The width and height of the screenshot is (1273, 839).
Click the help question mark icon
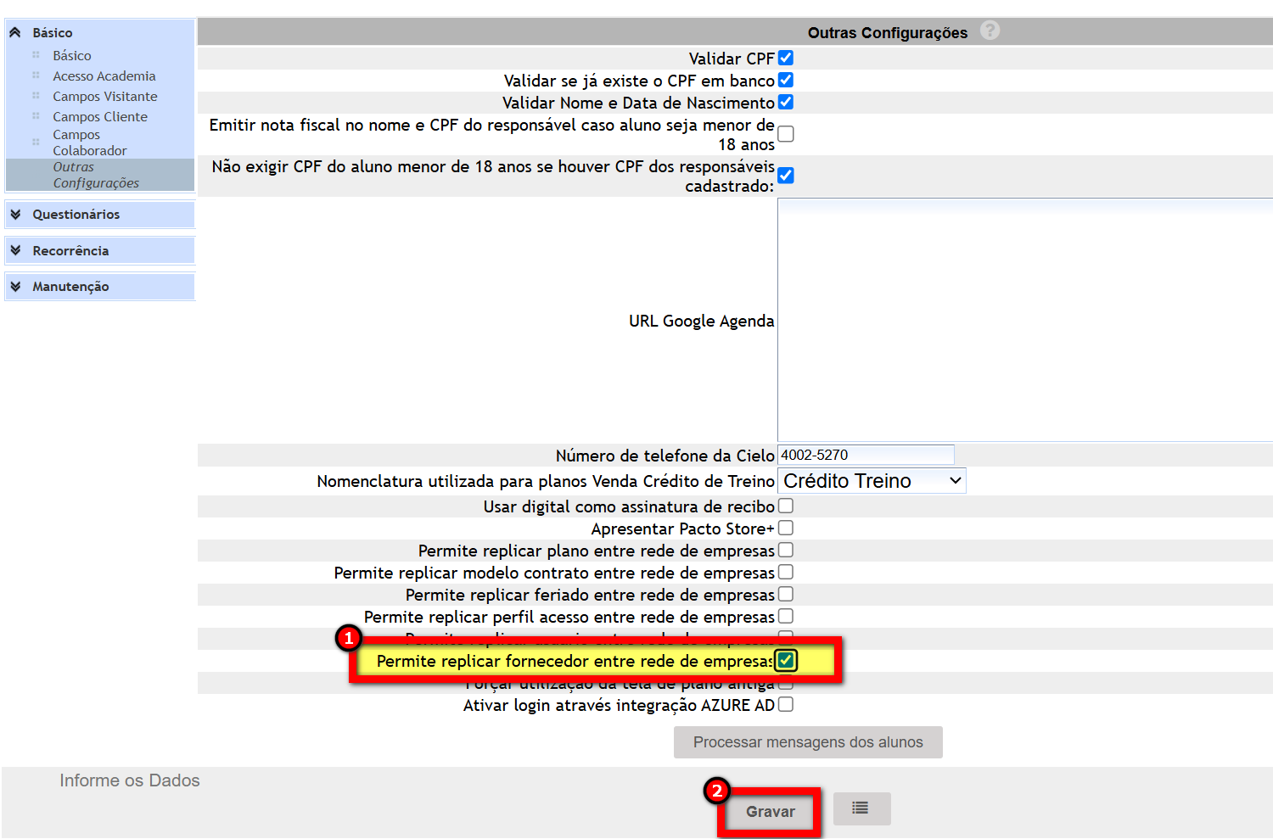pos(990,31)
